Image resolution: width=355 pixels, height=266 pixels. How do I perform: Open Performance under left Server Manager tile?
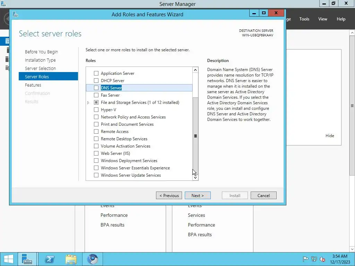pyautogui.click(x=114, y=215)
